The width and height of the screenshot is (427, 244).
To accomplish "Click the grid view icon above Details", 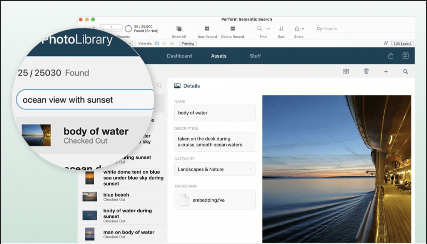I will tap(346, 71).
